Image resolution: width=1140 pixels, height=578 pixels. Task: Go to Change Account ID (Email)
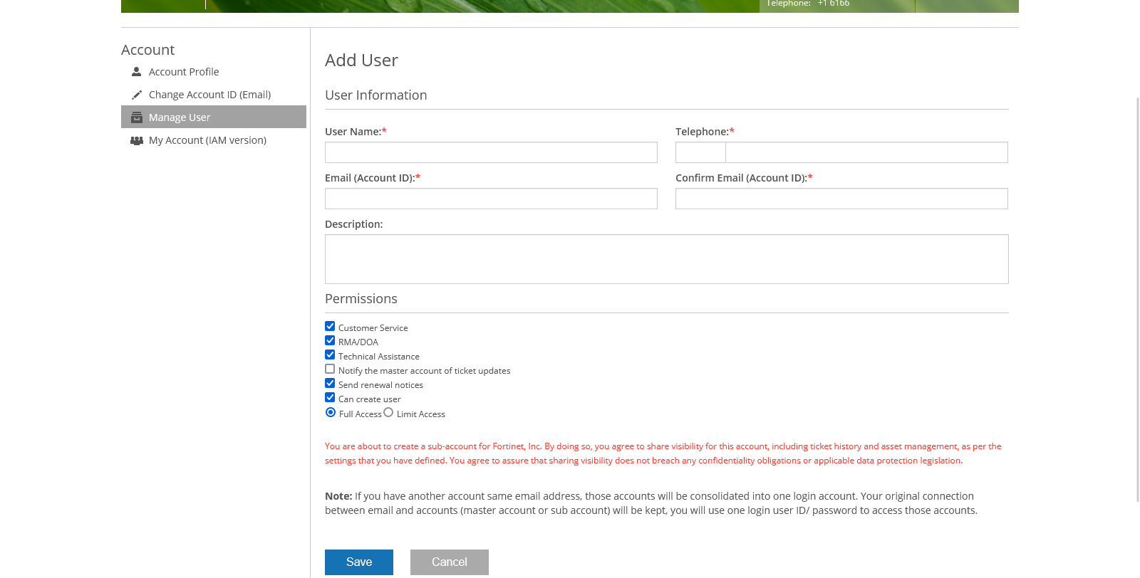pos(209,95)
